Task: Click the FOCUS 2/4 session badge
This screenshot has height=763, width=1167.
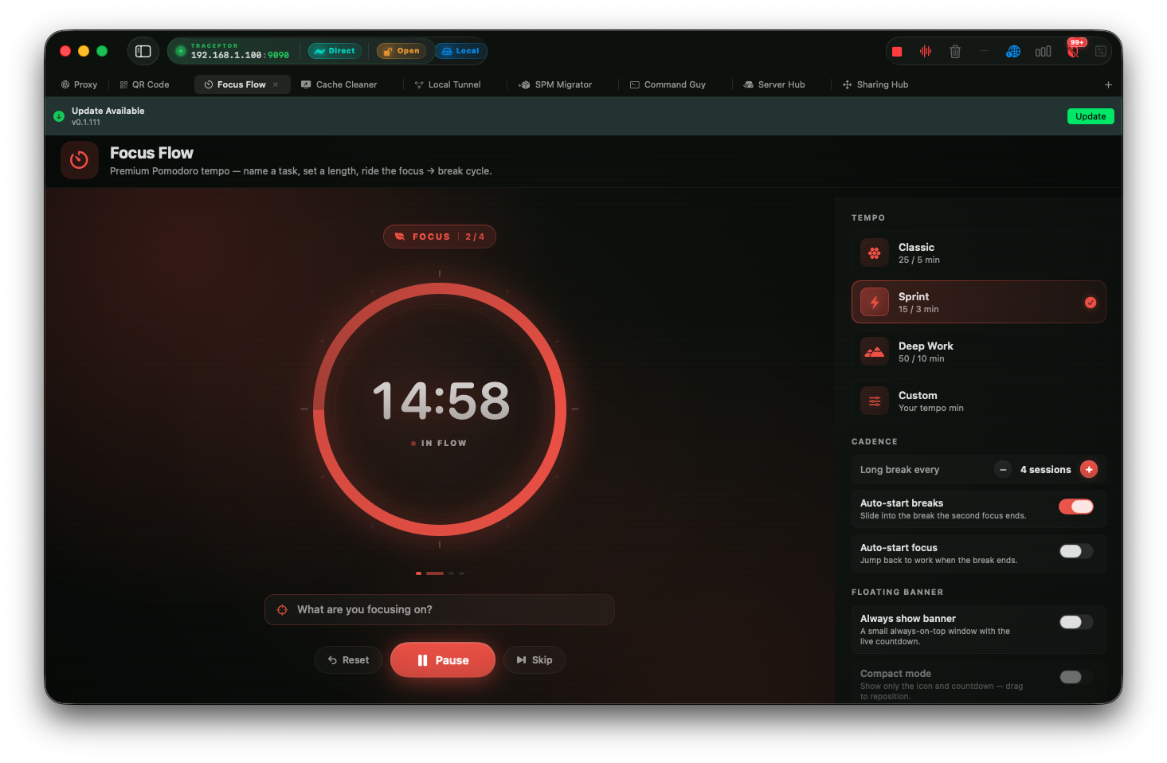Action: pos(440,237)
